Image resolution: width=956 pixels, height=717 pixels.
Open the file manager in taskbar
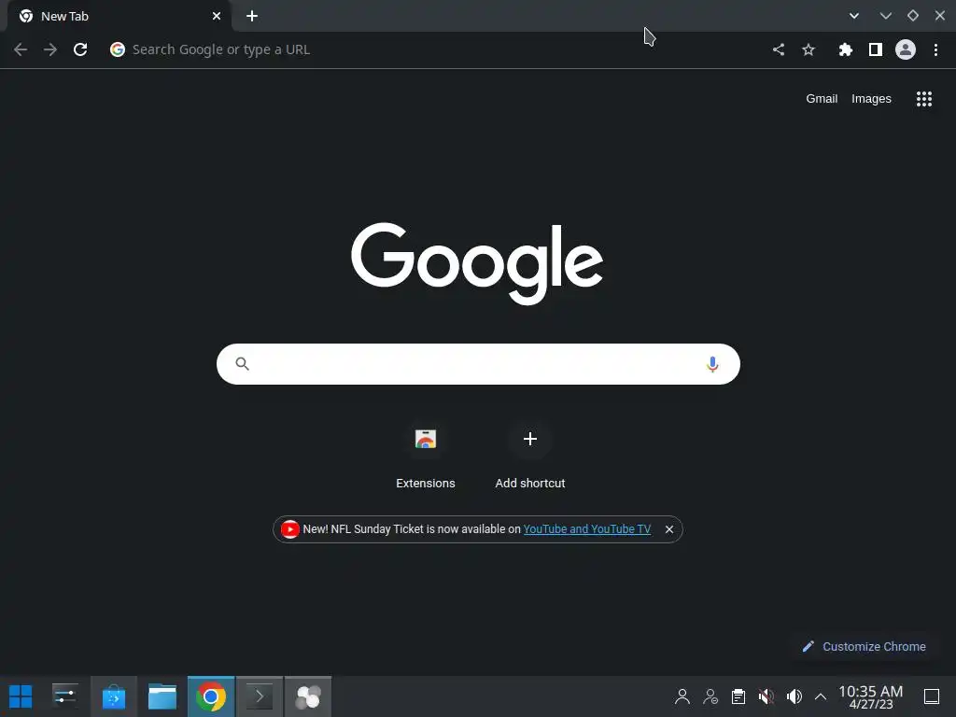point(162,696)
